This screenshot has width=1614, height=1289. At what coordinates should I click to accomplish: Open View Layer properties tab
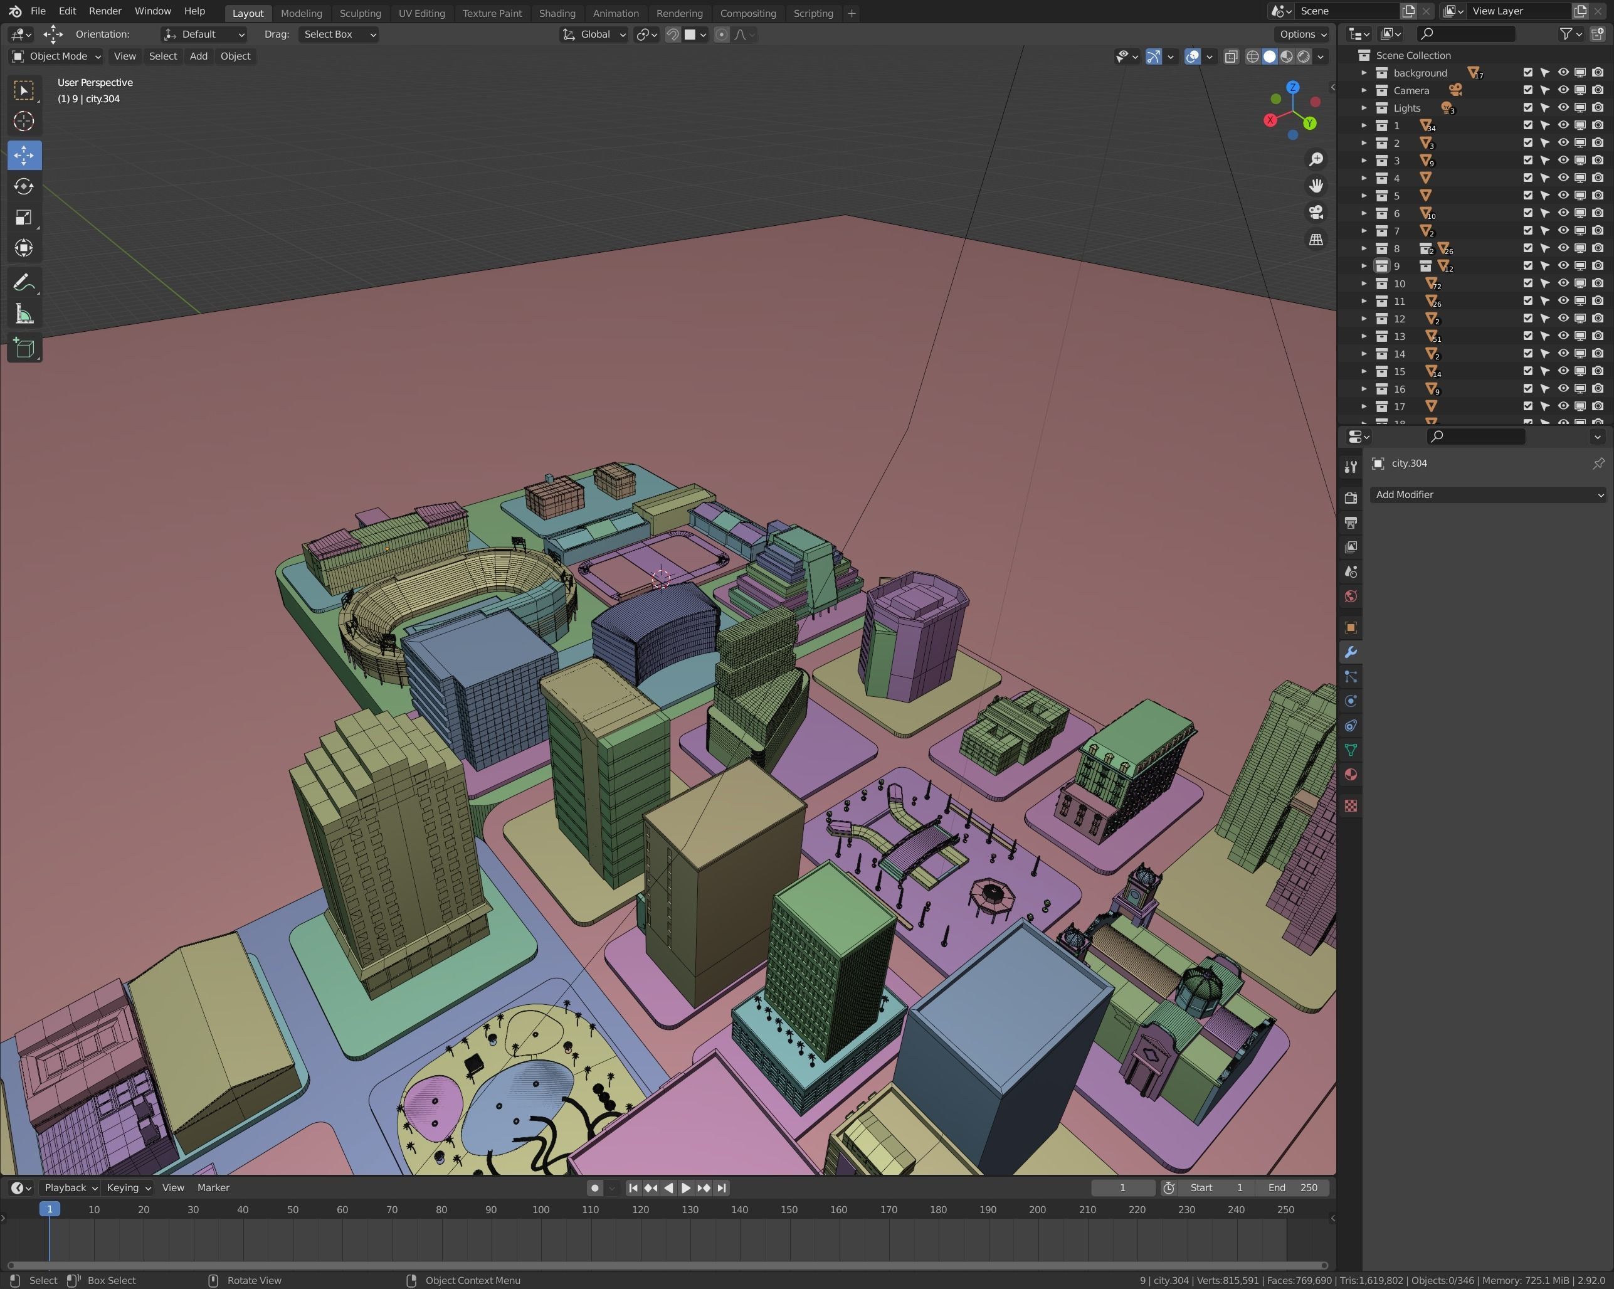[x=1351, y=548]
